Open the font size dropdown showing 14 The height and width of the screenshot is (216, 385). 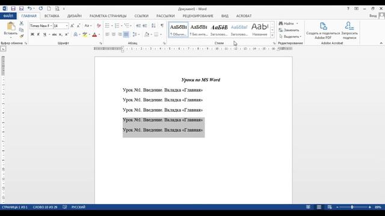point(67,26)
